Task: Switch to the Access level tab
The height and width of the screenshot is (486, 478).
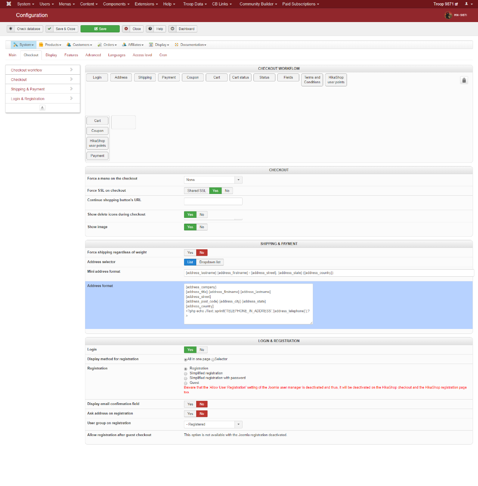Action: coord(142,55)
